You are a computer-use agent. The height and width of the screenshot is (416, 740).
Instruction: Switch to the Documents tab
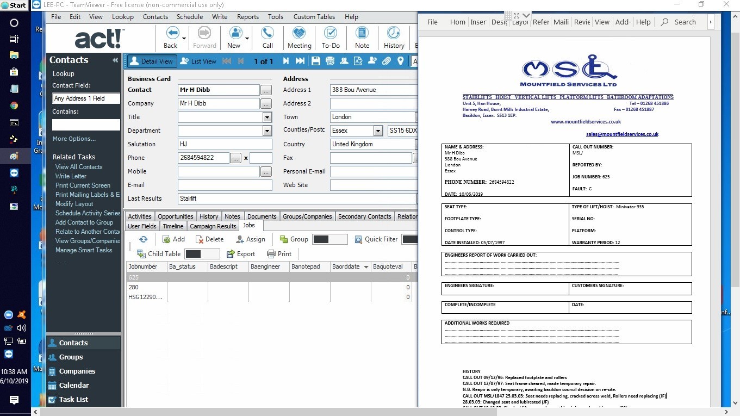262,216
